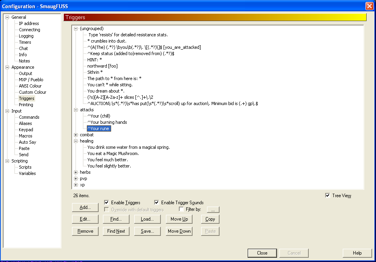Open the Scripts page

[x=25, y=167]
